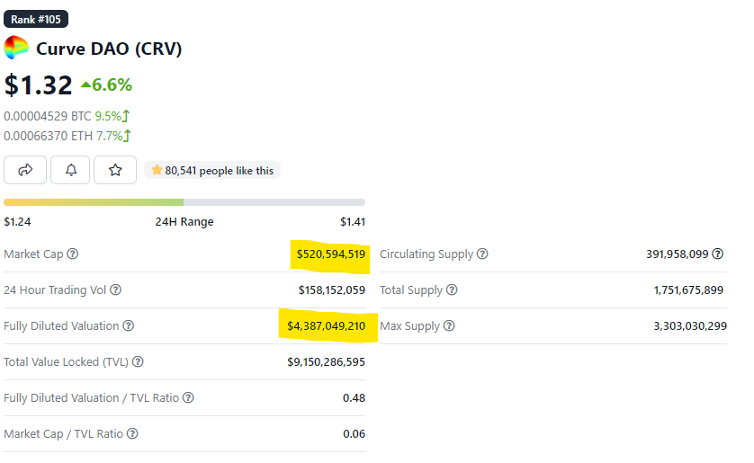Open Fully Diluted Valuation info icon
Viewport: 754px width, 463px height.
click(x=129, y=325)
